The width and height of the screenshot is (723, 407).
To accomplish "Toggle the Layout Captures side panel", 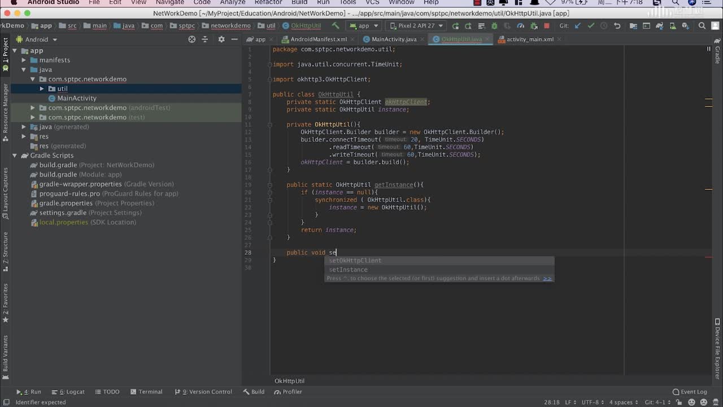I will pyautogui.click(x=5, y=193).
